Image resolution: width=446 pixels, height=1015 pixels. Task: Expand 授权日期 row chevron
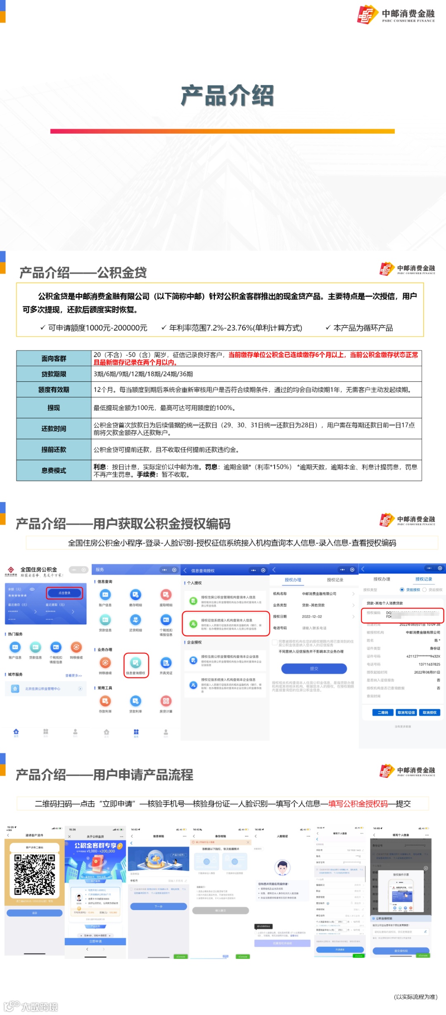tap(353, 617)
